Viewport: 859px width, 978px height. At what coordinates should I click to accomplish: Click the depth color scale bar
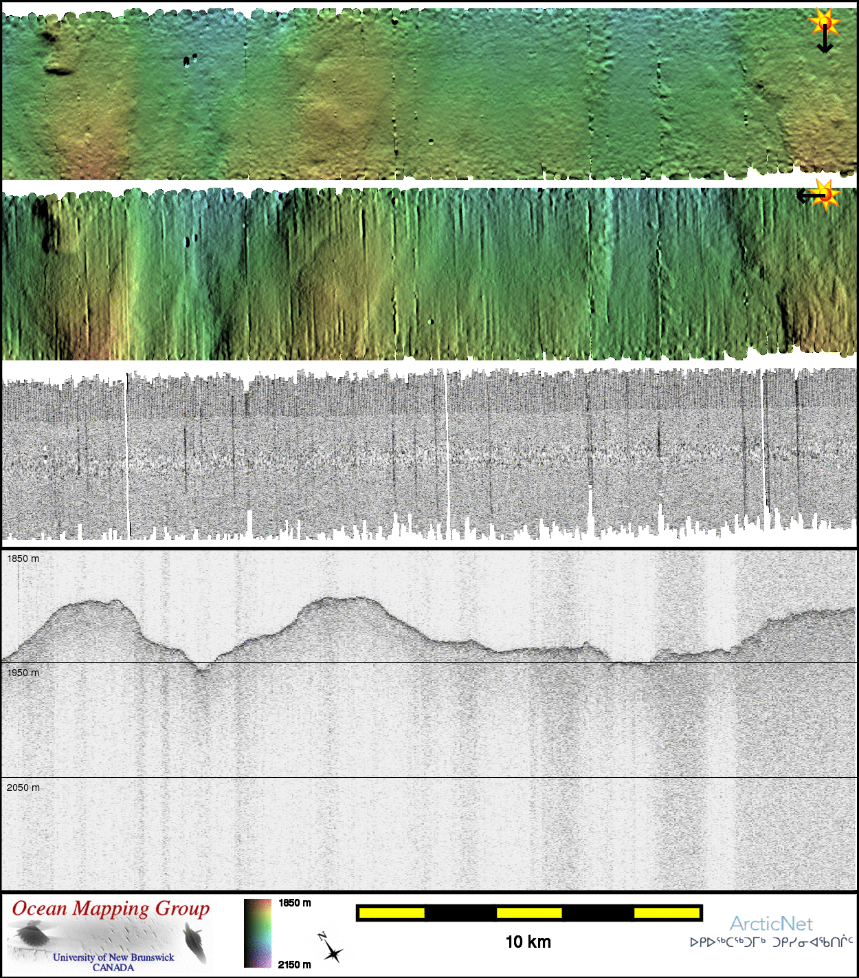(258, 933)
